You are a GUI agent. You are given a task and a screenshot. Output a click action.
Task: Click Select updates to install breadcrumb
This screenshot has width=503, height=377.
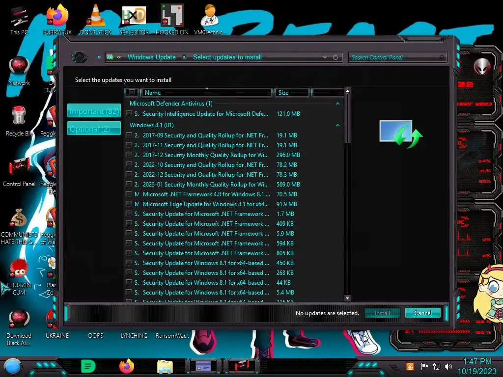point(227,57)
